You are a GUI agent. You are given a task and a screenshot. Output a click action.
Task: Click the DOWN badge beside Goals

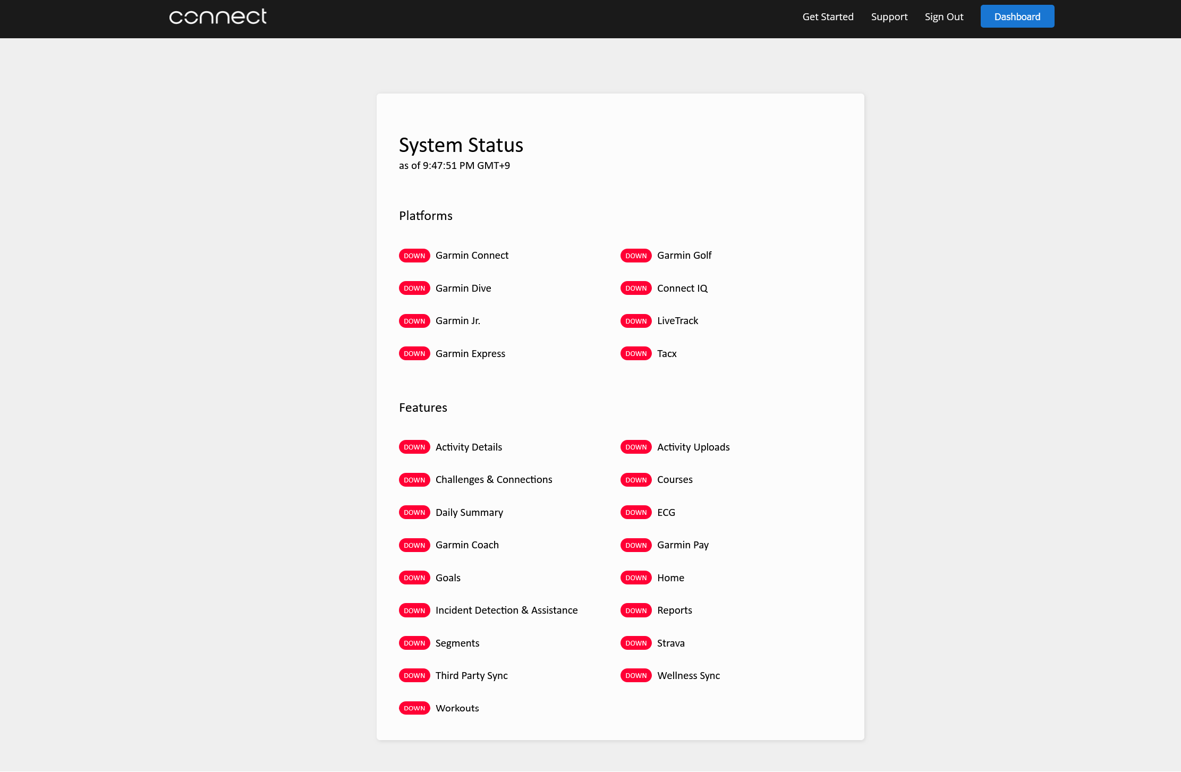tap(414, 578)
